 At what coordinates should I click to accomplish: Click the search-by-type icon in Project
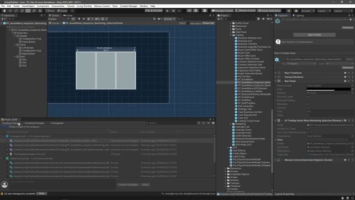coord(258,19)
